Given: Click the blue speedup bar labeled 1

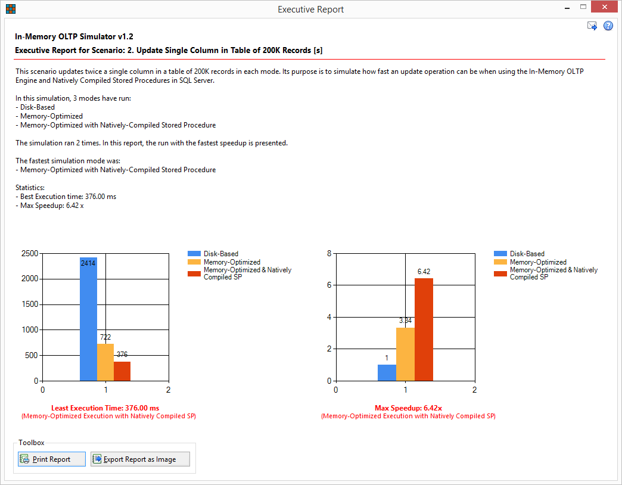Looking at the screenshot, I should coord(387,373).
